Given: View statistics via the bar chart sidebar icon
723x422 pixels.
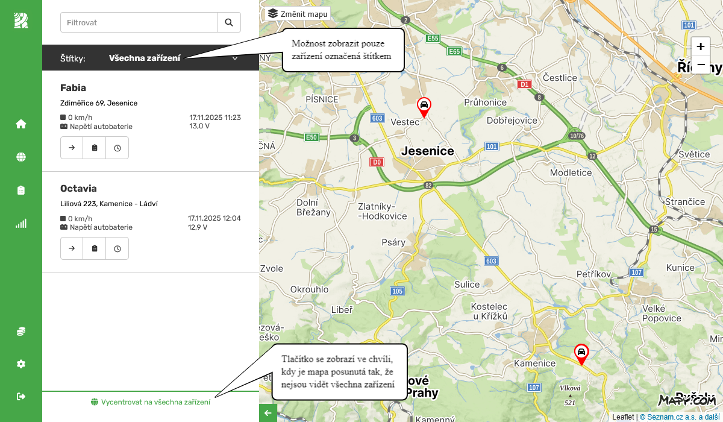Looking at the screenshot, I should tap(20, 223).
